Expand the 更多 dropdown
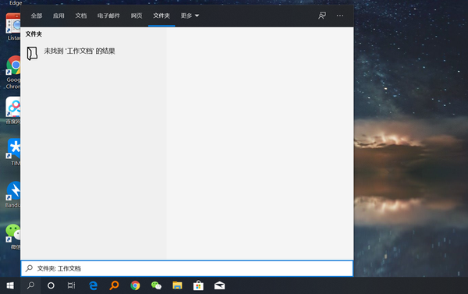 click(190, 16)
